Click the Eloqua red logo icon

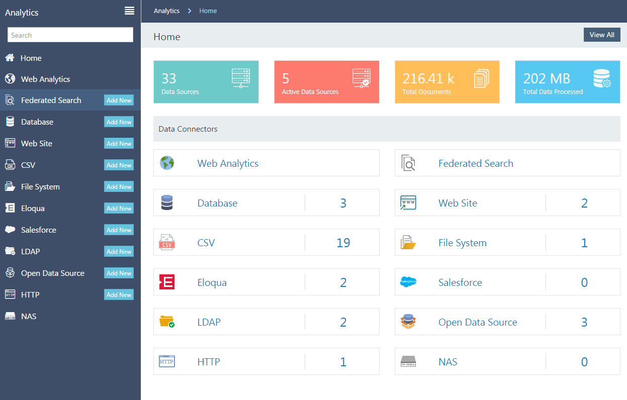click(x=166, y=282)
